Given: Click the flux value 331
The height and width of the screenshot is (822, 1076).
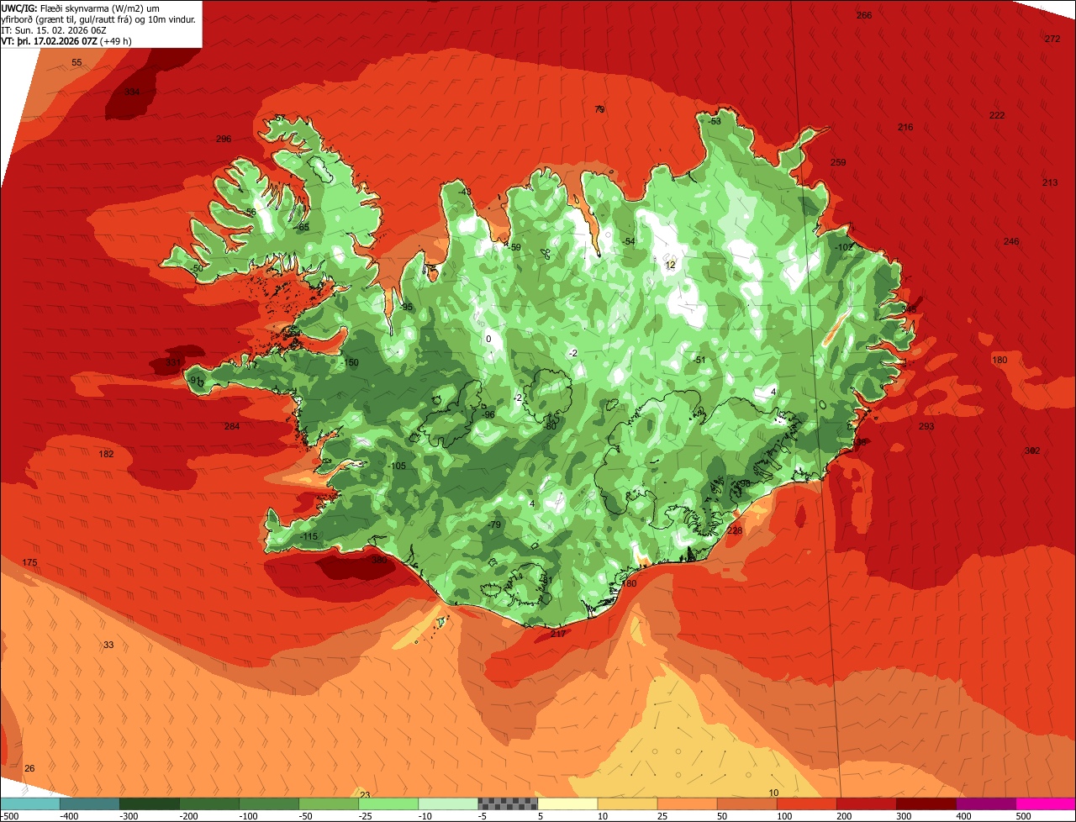Looking at the screenshot, I should [173, 363].
